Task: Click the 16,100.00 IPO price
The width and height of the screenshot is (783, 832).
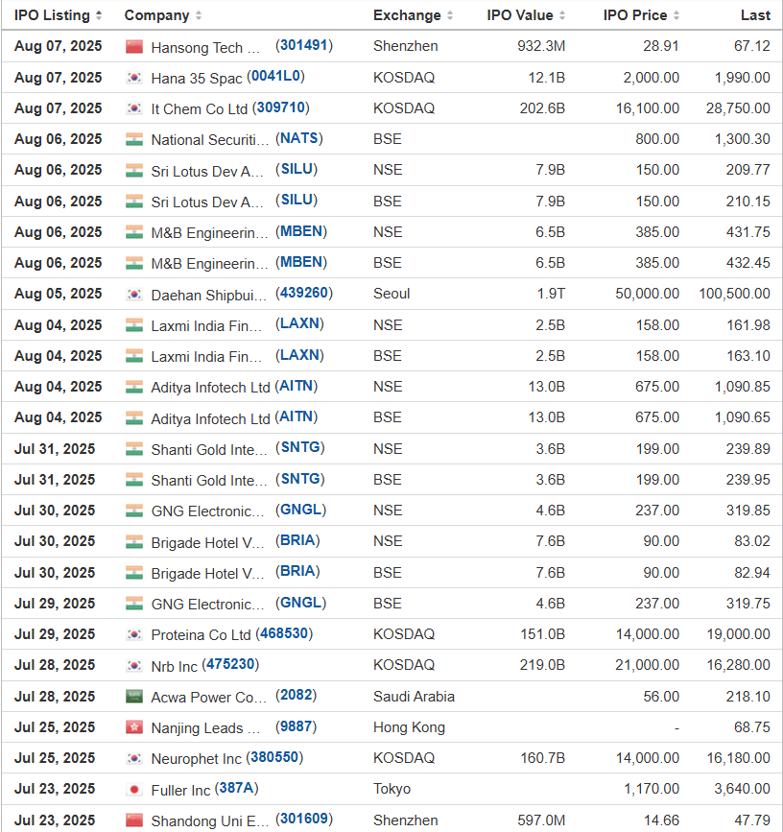Action: pyautogui.click(x=647, y=108)
